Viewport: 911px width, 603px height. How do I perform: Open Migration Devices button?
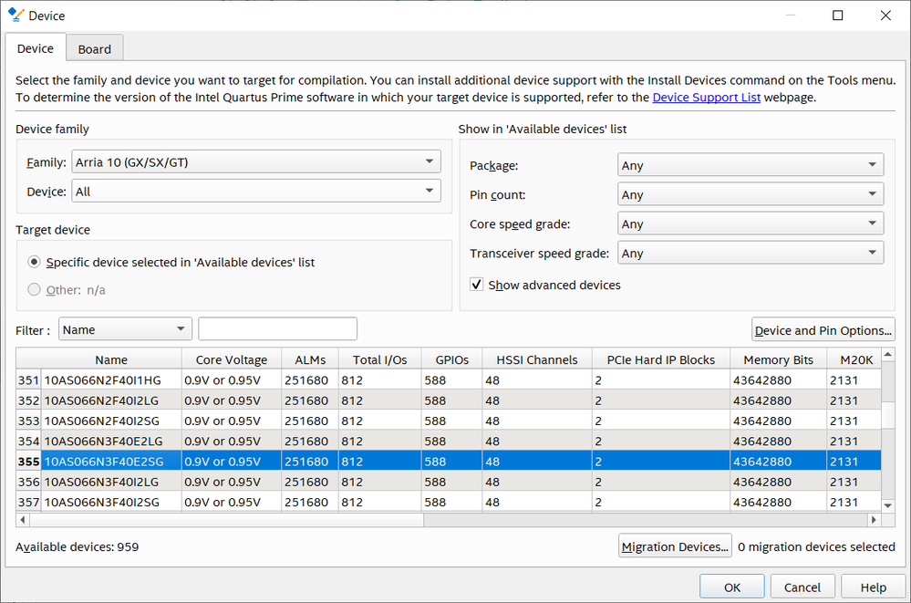[675, 546]
